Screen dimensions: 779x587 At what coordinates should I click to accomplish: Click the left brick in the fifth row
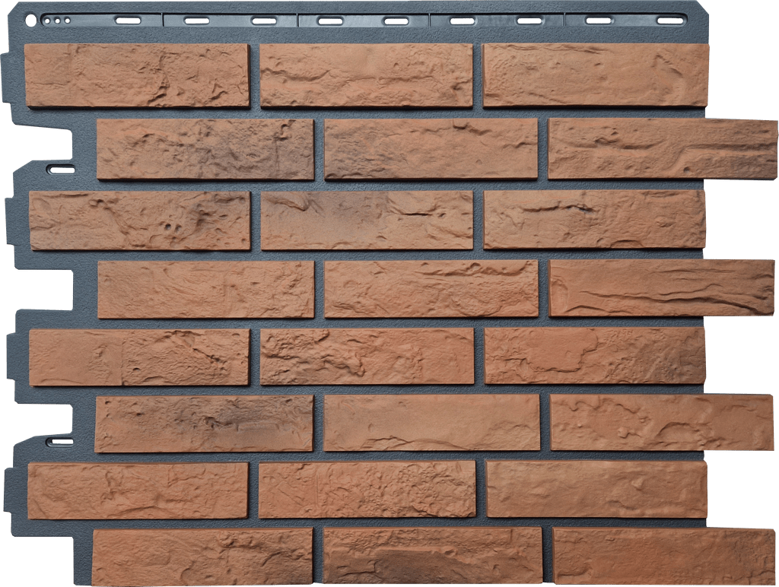[139, 357]
